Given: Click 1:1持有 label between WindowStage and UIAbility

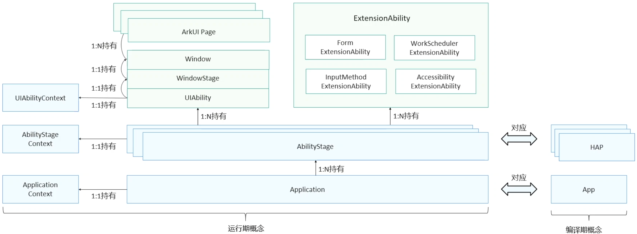Looking at the screenshot, I should (x=104, y=88).
